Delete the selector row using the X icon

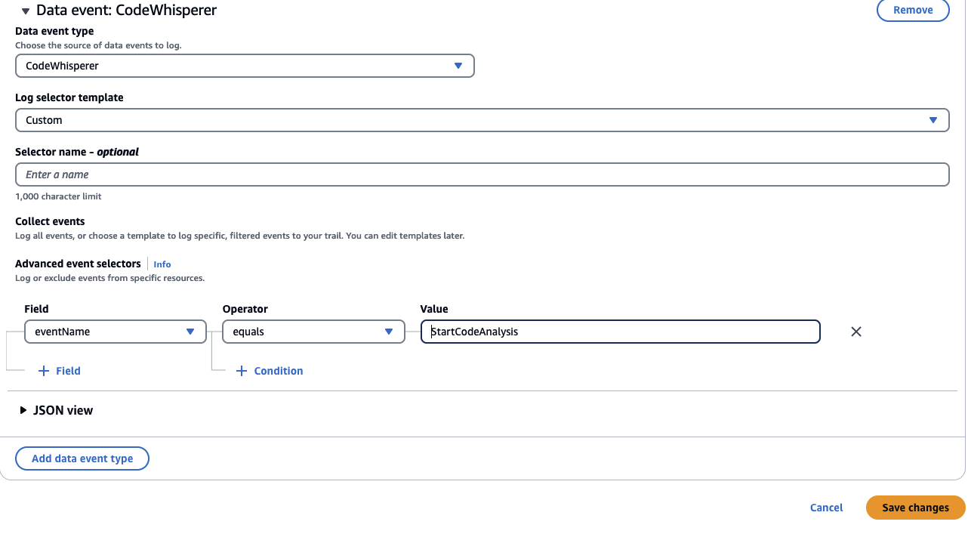pyautogui.click(x=855, y=332)
